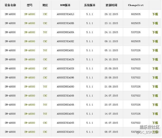Open green SM-A8000 model link in A8000ZCU2AOJ9 row
Image resolution: width=162 pixels, height=138 pixels.
pos(30,59)
